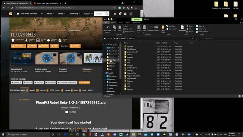The width and height of the screenshot is (243, 137).
Task: Click the Manage contextual tab
Action: point(137,19)
